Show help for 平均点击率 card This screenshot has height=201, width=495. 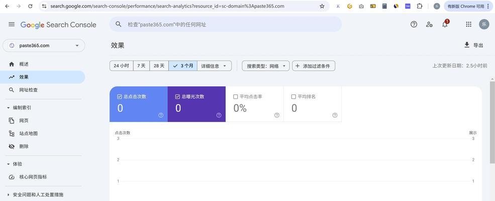point(277,115)
